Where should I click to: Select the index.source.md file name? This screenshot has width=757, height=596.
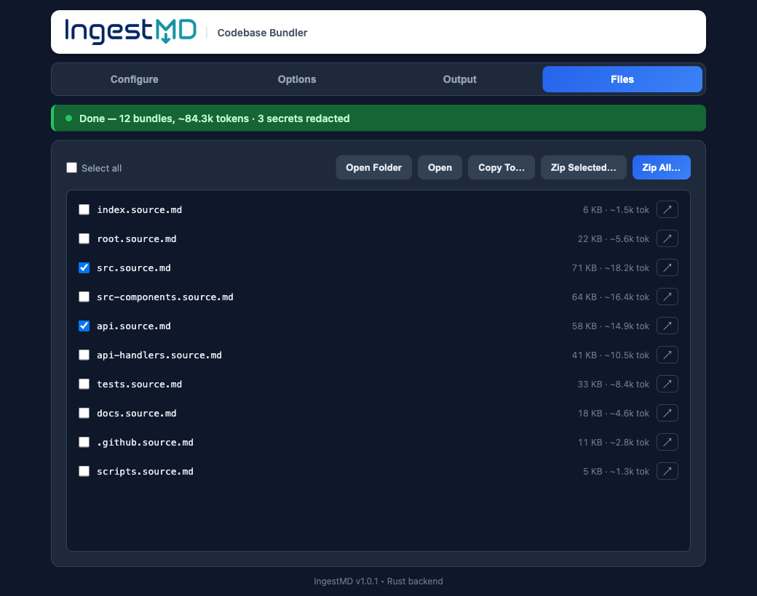140,210
